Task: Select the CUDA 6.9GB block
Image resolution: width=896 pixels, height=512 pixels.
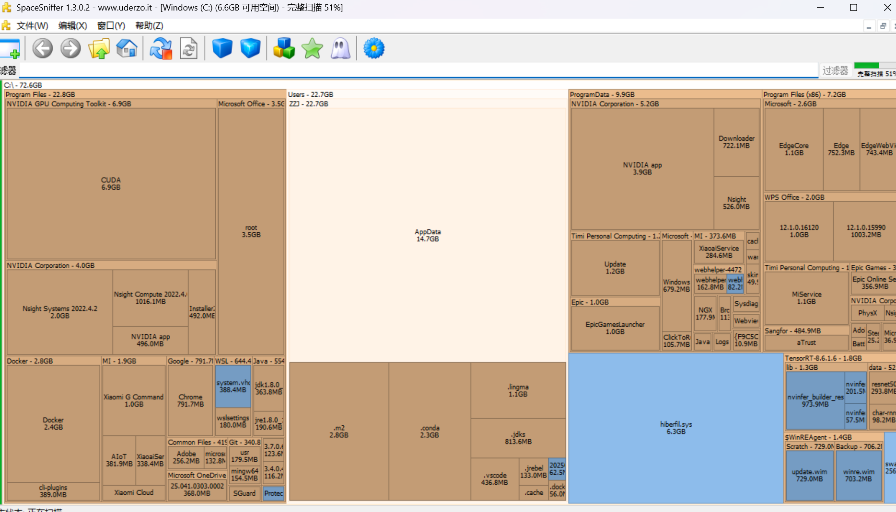Action: (111, 183)
